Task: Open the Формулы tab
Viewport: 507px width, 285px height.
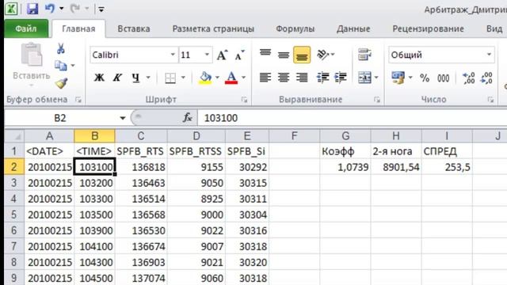Action: (295, 28)
